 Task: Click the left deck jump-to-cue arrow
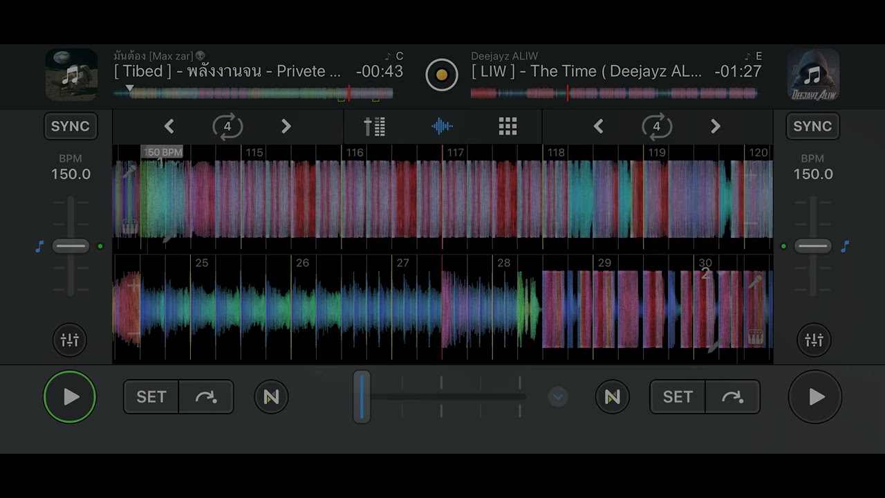[206, 397]
